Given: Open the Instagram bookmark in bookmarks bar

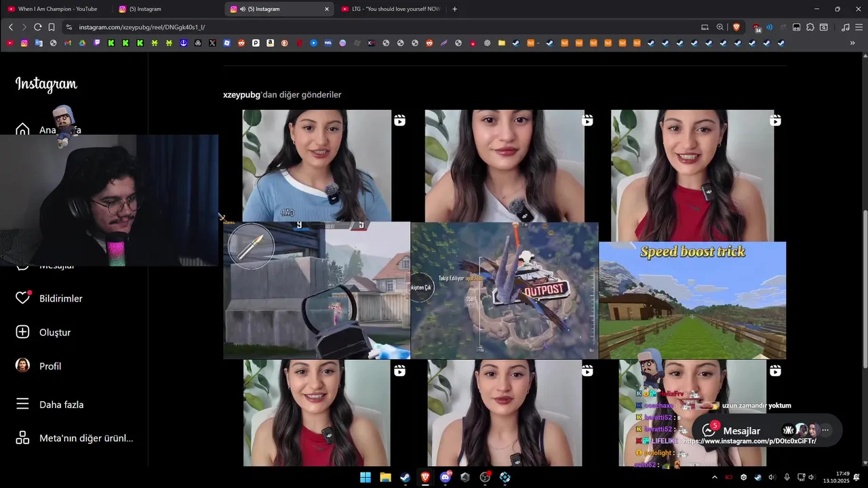Looking at the screenshot, I should coord(24,43).
